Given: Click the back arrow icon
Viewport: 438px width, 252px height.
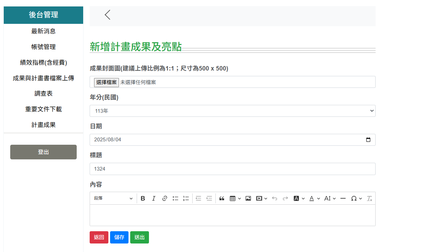Looking at the screenshot, I should pyautogui.click(x=107, y=15).
